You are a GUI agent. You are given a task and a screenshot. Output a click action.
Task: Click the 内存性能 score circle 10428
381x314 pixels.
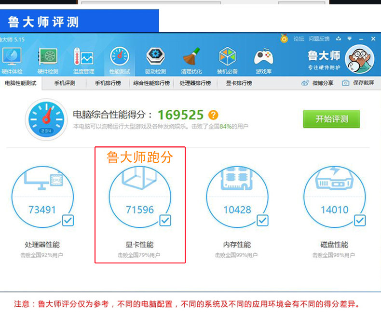(237, 197)
